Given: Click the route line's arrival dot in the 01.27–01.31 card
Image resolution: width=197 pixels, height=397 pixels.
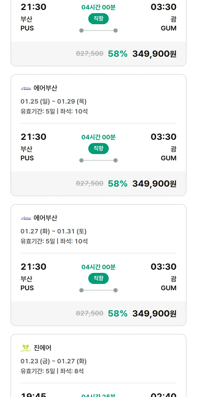Looking at the screenshot, I should [x=116, y=290].
